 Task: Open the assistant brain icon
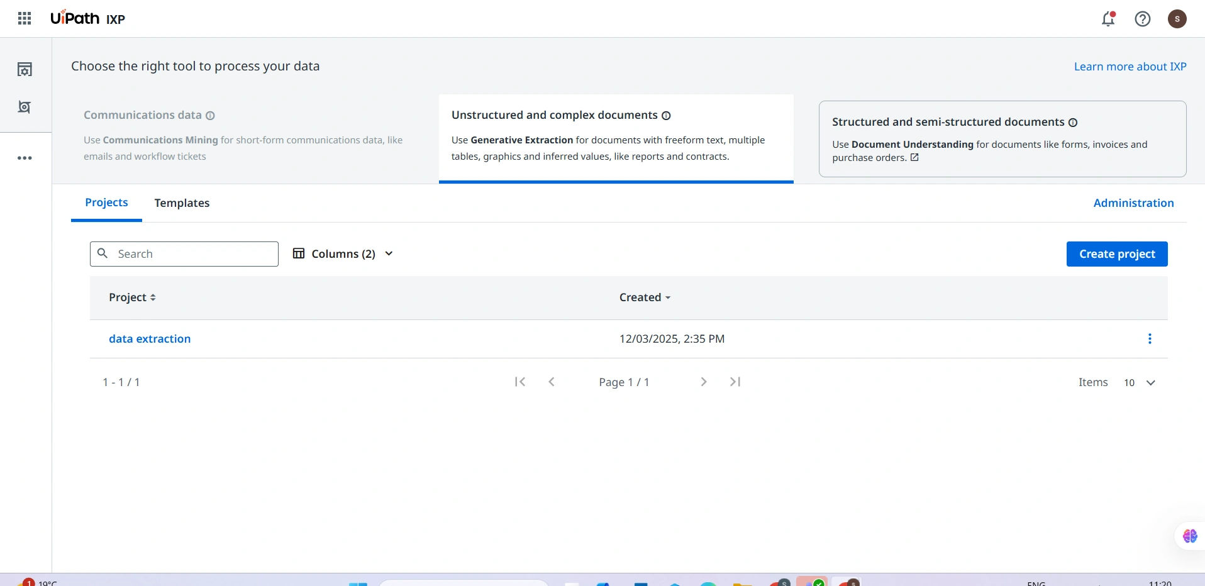click(1190, 536)
